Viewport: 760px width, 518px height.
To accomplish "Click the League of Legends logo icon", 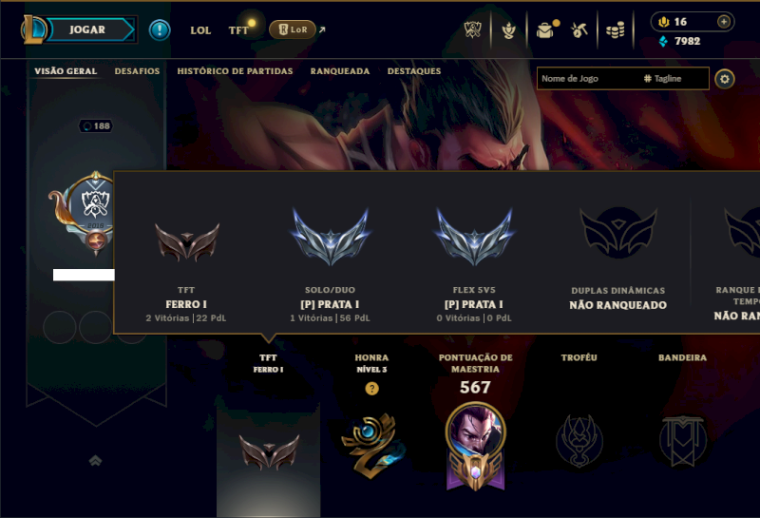I will click(x=34, y=29).
